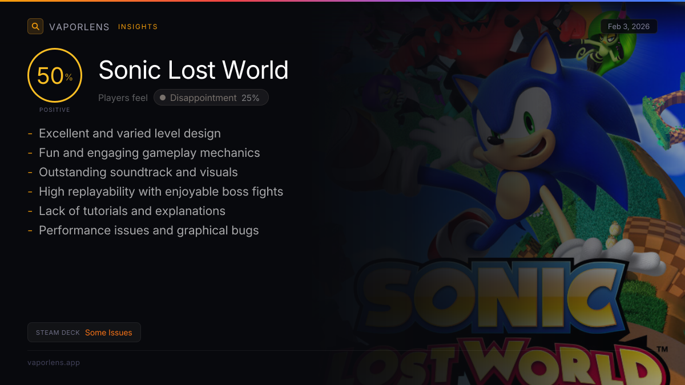This screenshot has height=385, width=685.
Task: Click the VAPORLENS brand name
Action: tap(79, 27)
